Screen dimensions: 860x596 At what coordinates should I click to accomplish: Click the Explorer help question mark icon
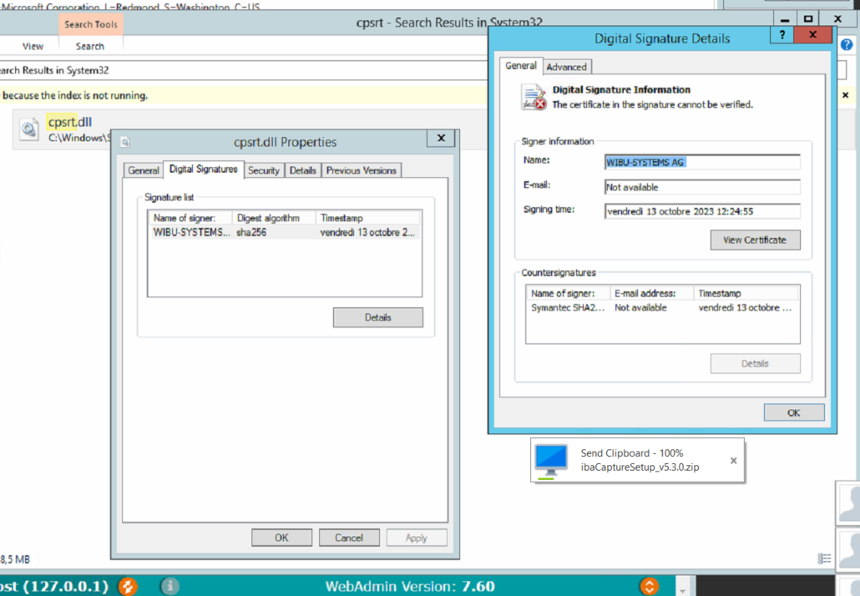[847, 45]
